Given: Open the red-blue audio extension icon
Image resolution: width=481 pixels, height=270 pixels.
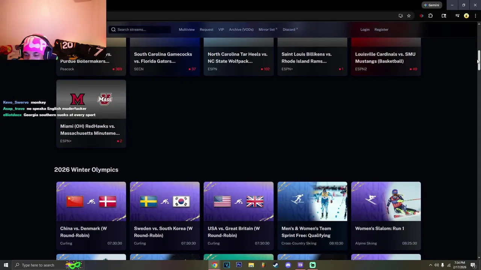Looking at the screenshot, I should (x=421, y=16).
